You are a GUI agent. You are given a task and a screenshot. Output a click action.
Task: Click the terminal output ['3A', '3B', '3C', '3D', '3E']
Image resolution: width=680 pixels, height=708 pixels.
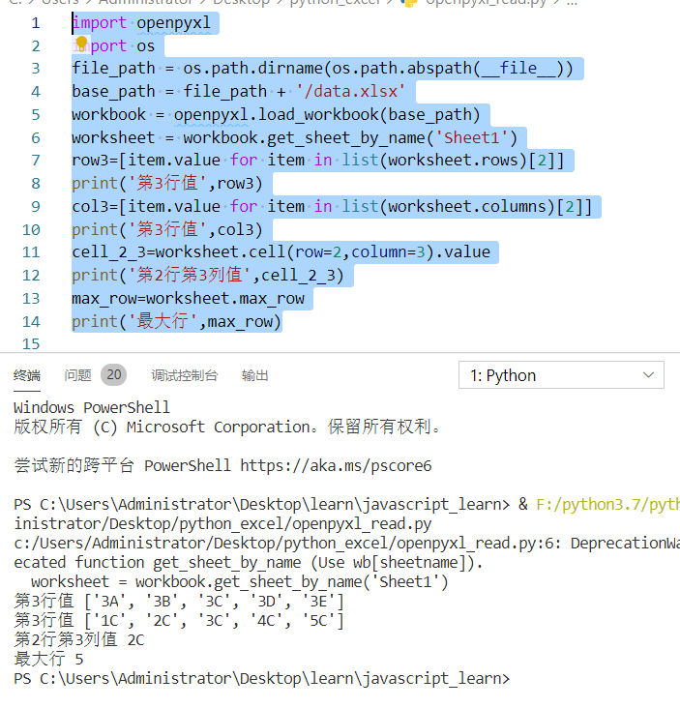tap(214, 602)
